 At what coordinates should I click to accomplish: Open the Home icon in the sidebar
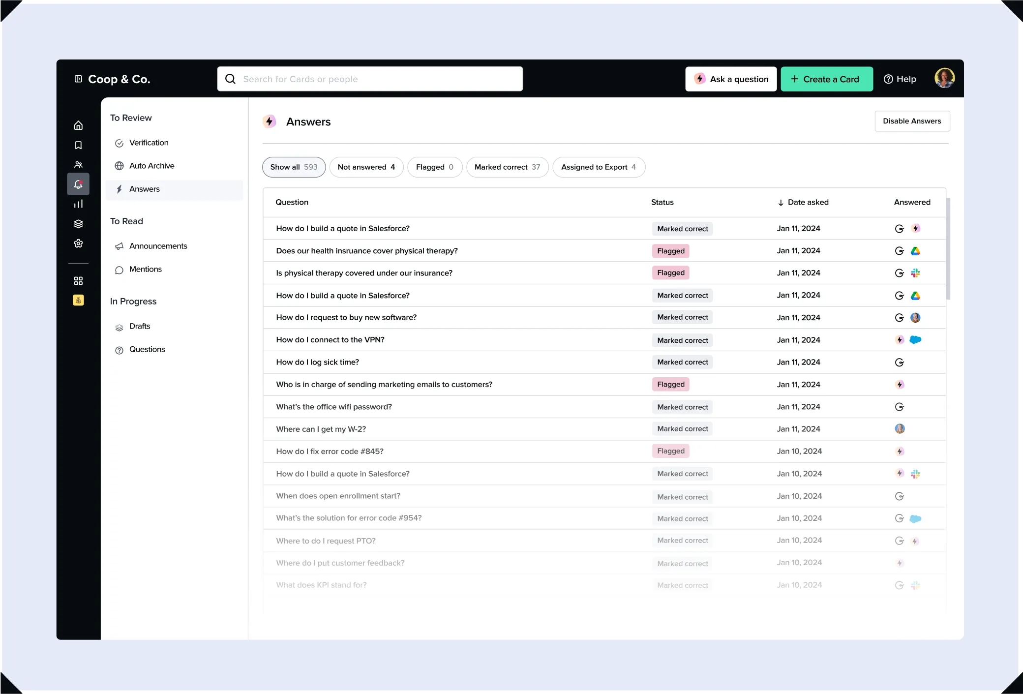[x=78, y=125]
